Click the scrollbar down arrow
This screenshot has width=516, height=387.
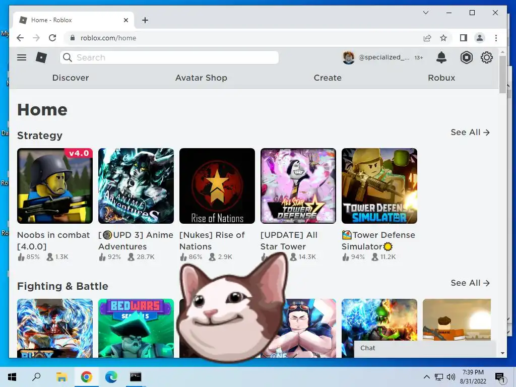point(502,353)
